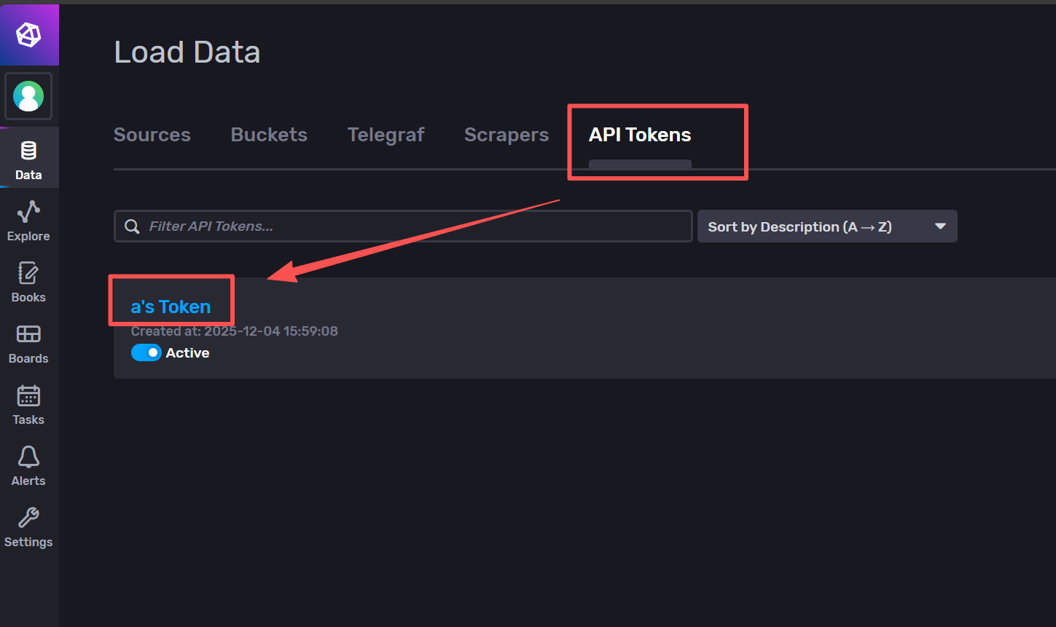Click the magnifier icon in filter box
The image size is (1056, 627).
132,226
